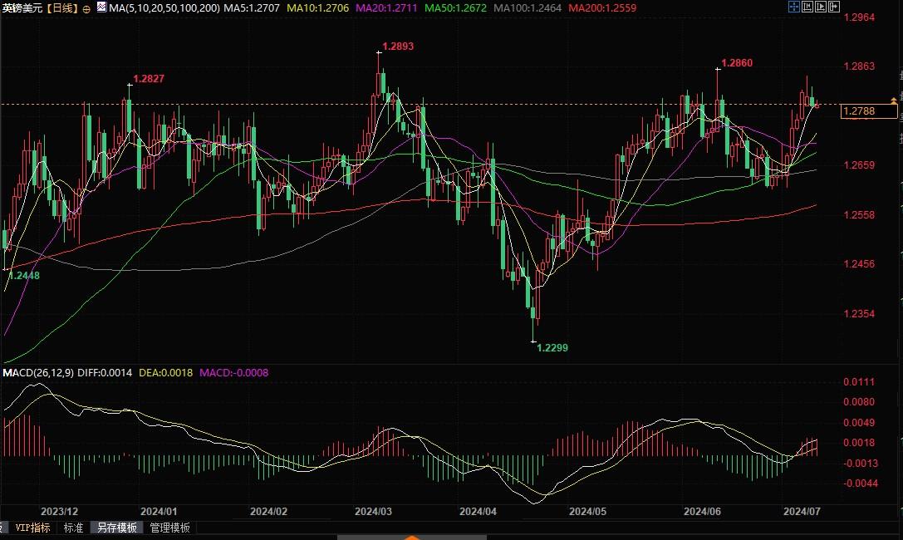Click the 0.0080 MACD axis label
Image resolution: width=903 pixels, height=540 pixels.
[x=859, y=402]
